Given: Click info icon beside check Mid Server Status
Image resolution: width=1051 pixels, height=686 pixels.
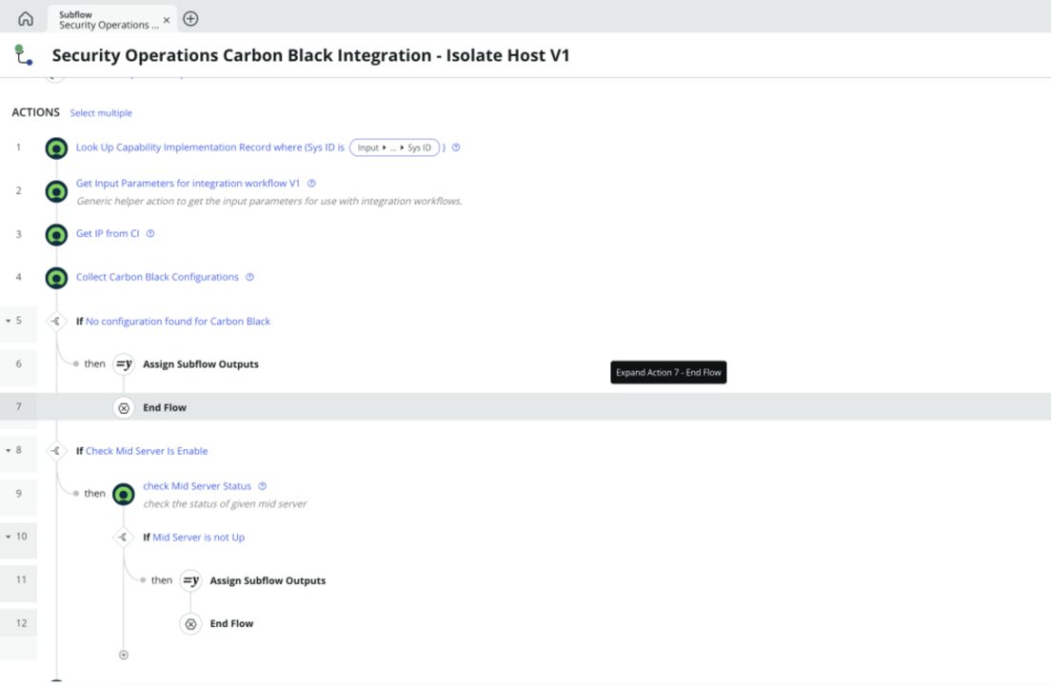Looking at the screenshot, I should point(262,486).
